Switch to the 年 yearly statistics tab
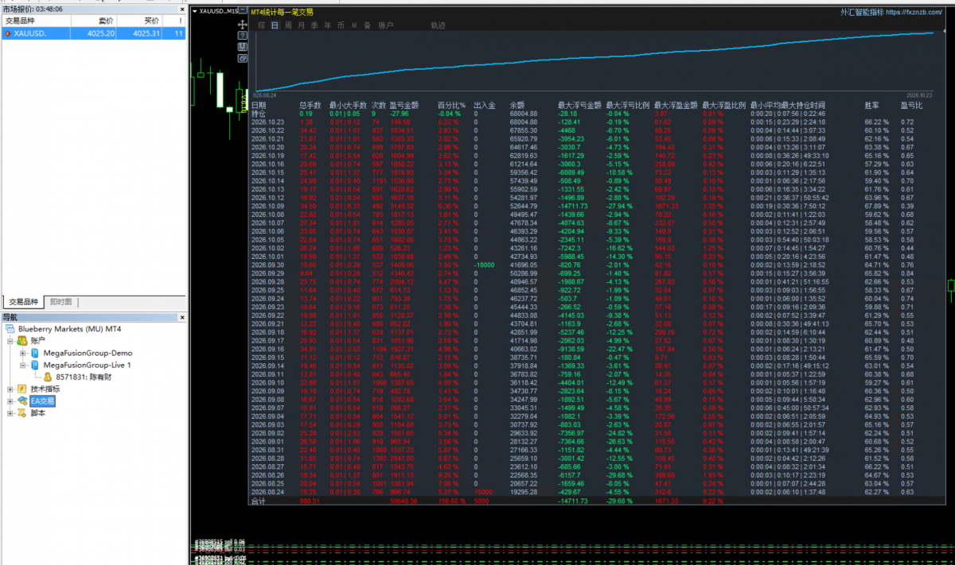 (x=327, y=25)
